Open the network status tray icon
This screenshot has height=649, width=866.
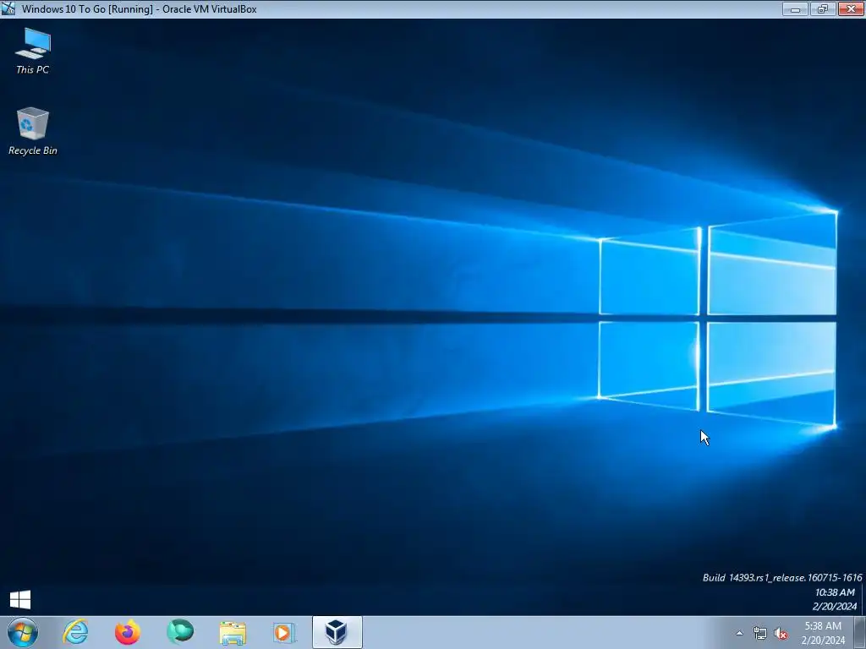[x=760, y=633]
